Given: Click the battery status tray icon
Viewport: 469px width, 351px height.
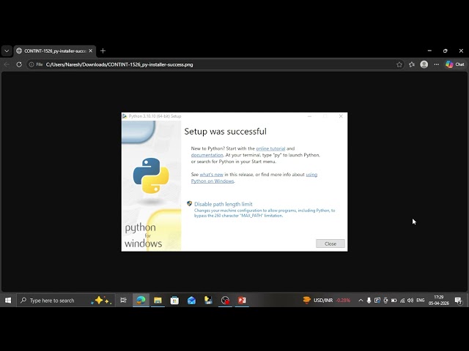Looking at the screenshot, I should [x=394, y=301].
